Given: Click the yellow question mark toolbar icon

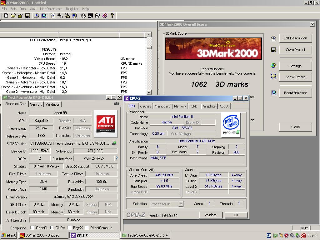Looking at the screenshot, I should (112, 16).
